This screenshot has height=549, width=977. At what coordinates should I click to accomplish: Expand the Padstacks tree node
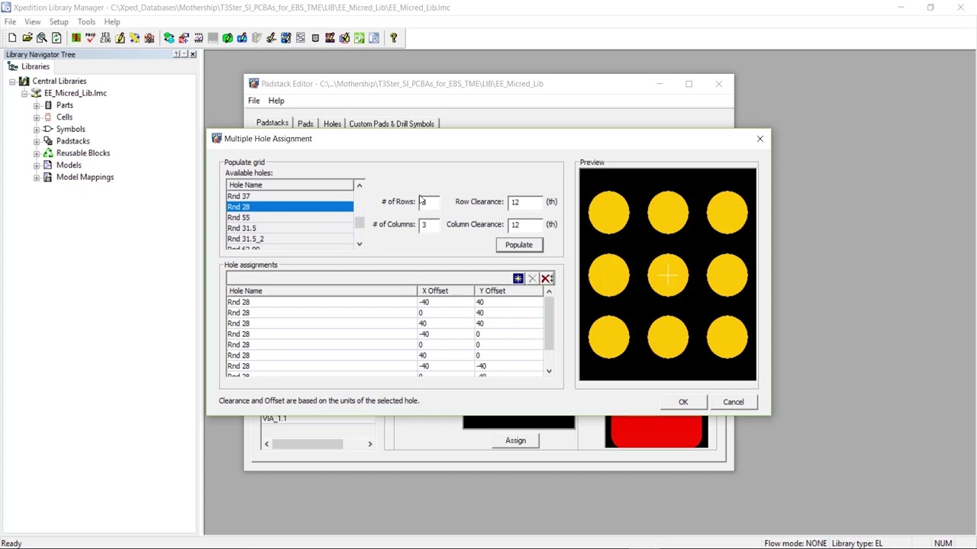[x=37, y=141]
